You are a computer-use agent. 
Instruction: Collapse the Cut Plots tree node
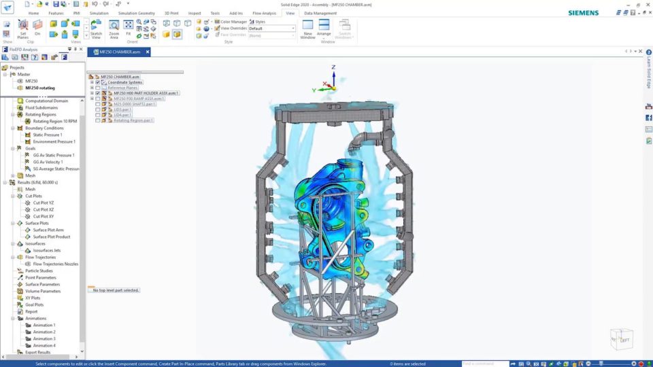point(13,196)
